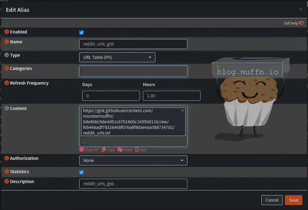The height and width of the screenshot is (210, 308).
Task: Click the Copy link under Content
Action: pyautogui.click(x=108, y=150)
